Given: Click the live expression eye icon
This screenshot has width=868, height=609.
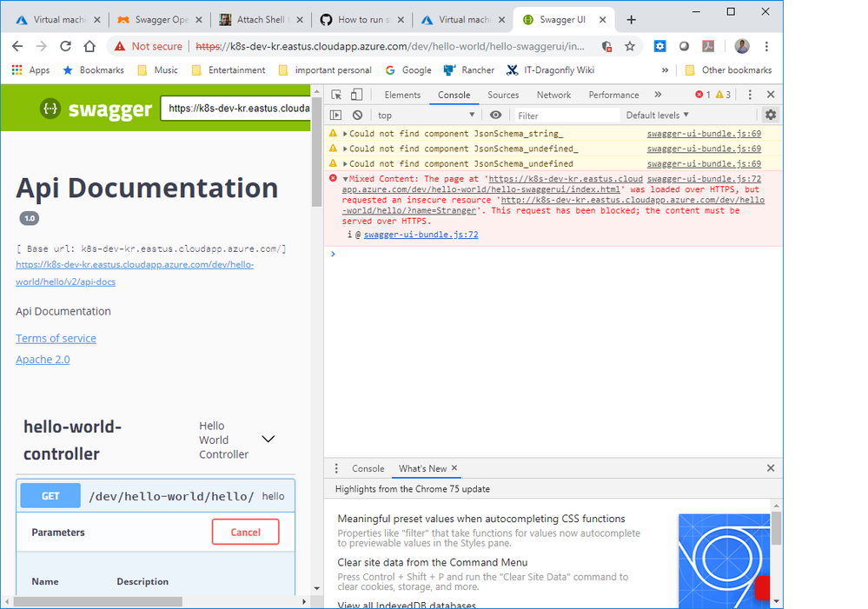Looking at the screenshot, I should [495, 115].
